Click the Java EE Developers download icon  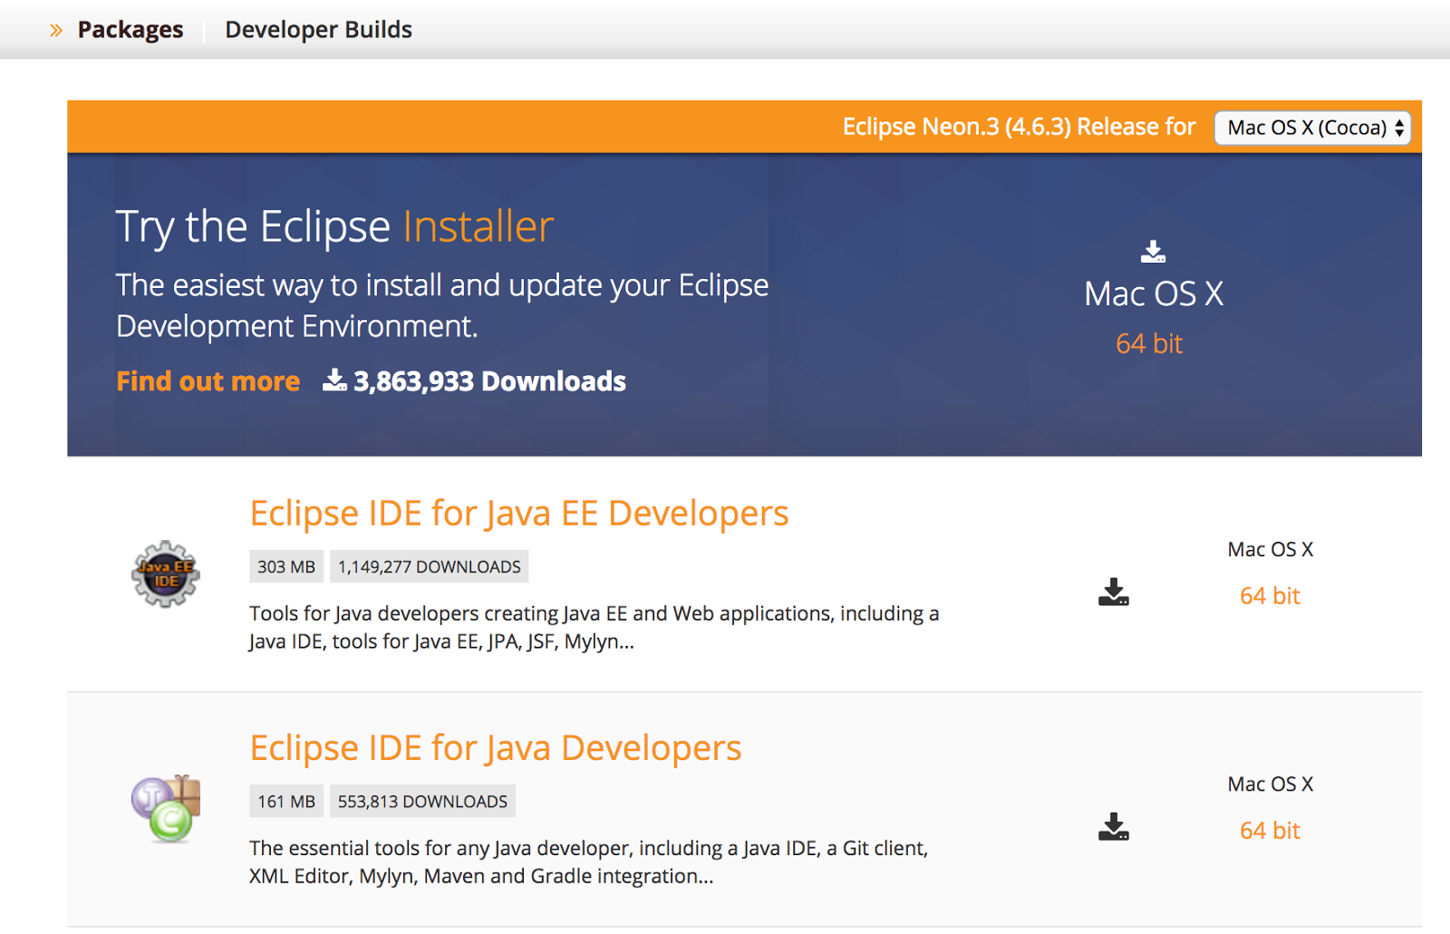[1114, 592]
